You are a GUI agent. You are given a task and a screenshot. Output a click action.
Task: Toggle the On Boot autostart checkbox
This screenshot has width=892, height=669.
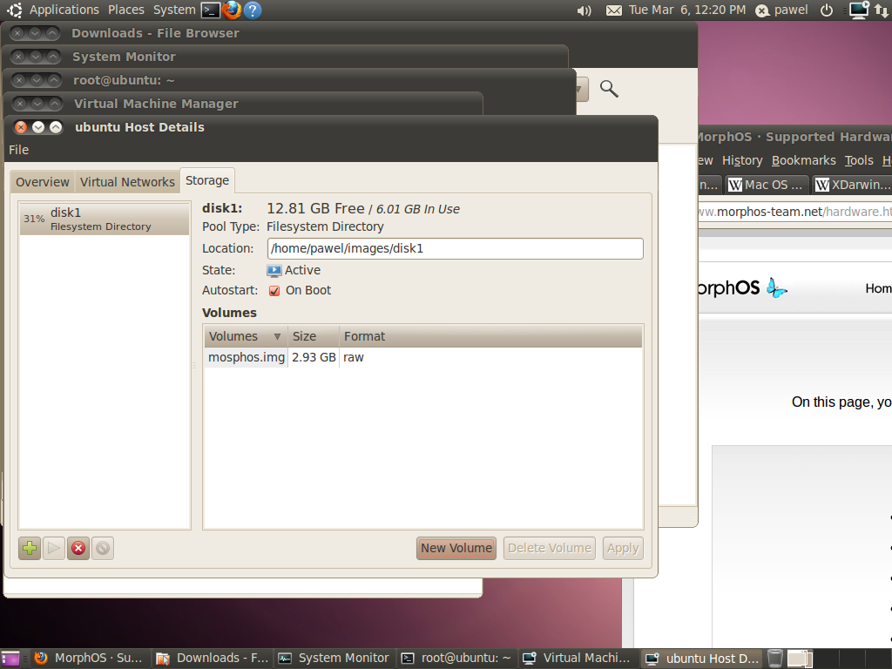(x=274, y=291)
